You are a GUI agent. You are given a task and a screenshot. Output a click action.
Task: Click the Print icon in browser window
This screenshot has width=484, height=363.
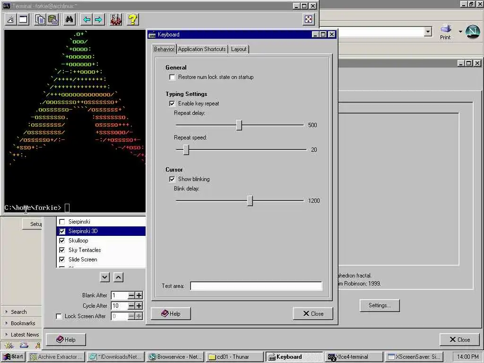coord(445,32)
